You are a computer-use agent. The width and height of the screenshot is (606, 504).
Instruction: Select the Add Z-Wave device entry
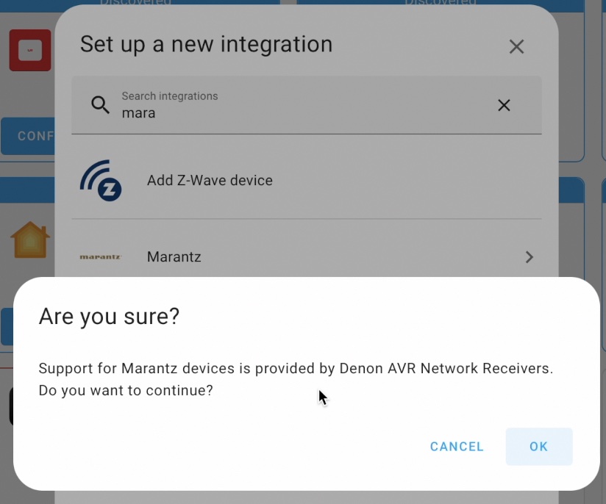coord(307,180)
